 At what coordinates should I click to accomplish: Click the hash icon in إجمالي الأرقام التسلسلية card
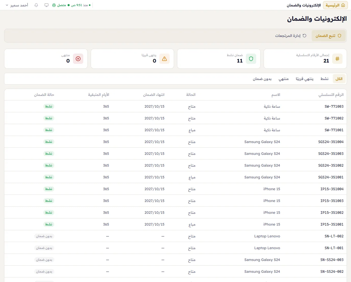pos(337,59)
